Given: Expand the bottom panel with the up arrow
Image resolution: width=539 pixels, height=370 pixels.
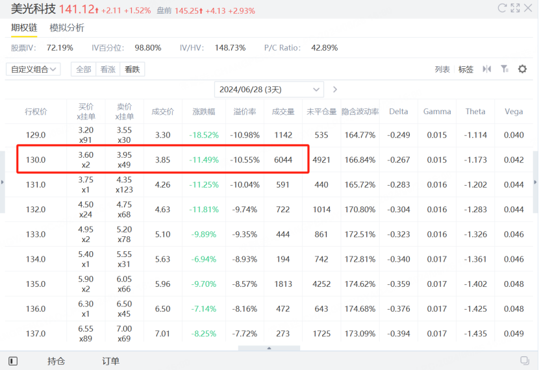Looking at the screenshot, I should 269,348.
